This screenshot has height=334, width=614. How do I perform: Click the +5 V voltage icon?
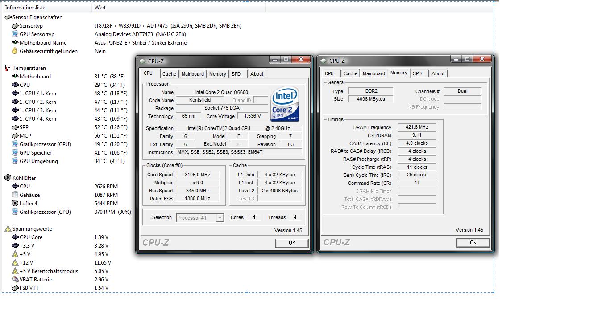15,254
